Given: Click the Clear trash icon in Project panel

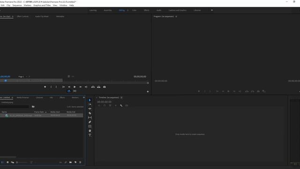Looking at the screenshot, I should click(x=80, y=162).
